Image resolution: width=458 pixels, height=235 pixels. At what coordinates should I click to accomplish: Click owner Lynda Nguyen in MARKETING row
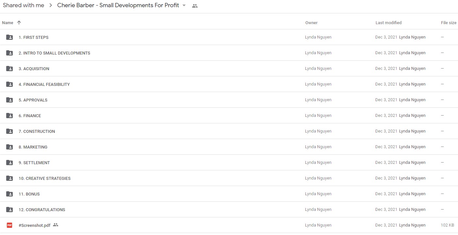coord(318,147)
